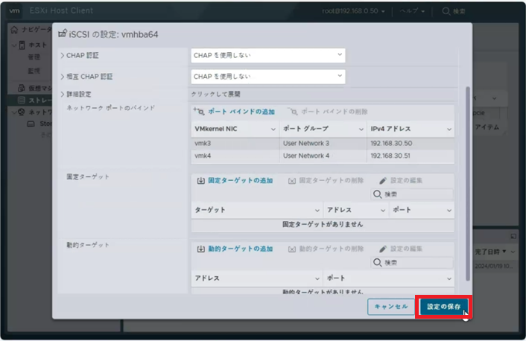Open VMkernel NIC column menu
526x341 pixels.
pyautogui.click(x=273, y=130)
